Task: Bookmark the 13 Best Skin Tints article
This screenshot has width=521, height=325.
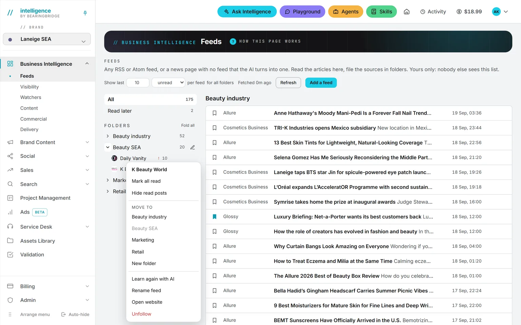Action: coord(214,143)
